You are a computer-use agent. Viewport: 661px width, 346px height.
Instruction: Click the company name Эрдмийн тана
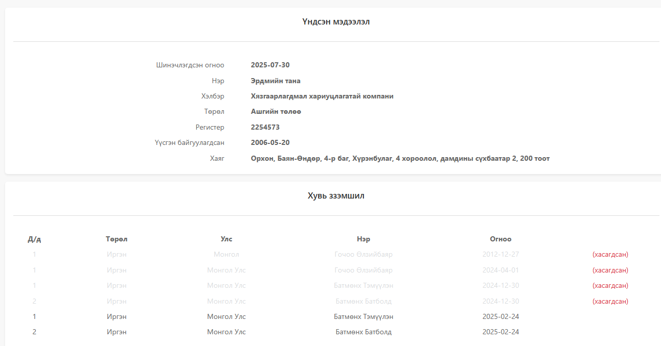(276, 81)
